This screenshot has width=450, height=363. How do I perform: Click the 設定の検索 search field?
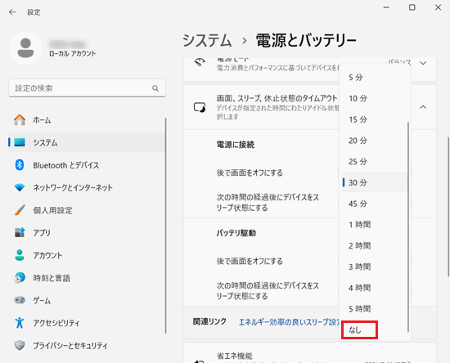pos(87,88)
